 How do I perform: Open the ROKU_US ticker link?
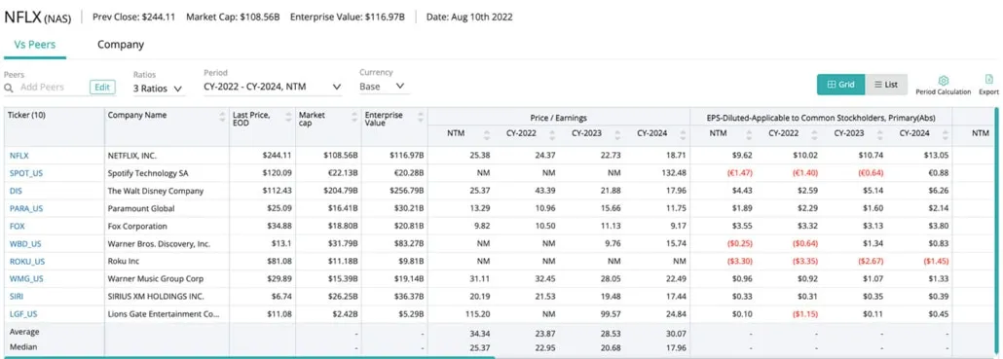click(x=27, y=262)
